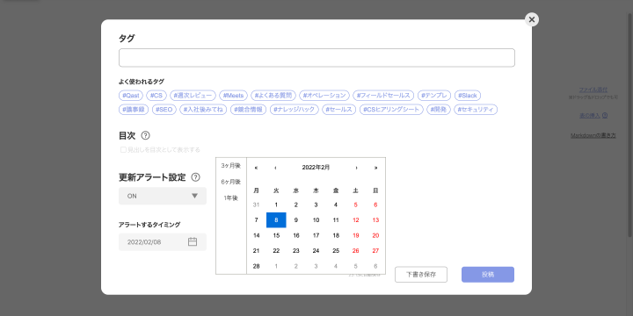The image size is (633, 316).
Task: Add the #CS tag
Action: pos(156,96)
